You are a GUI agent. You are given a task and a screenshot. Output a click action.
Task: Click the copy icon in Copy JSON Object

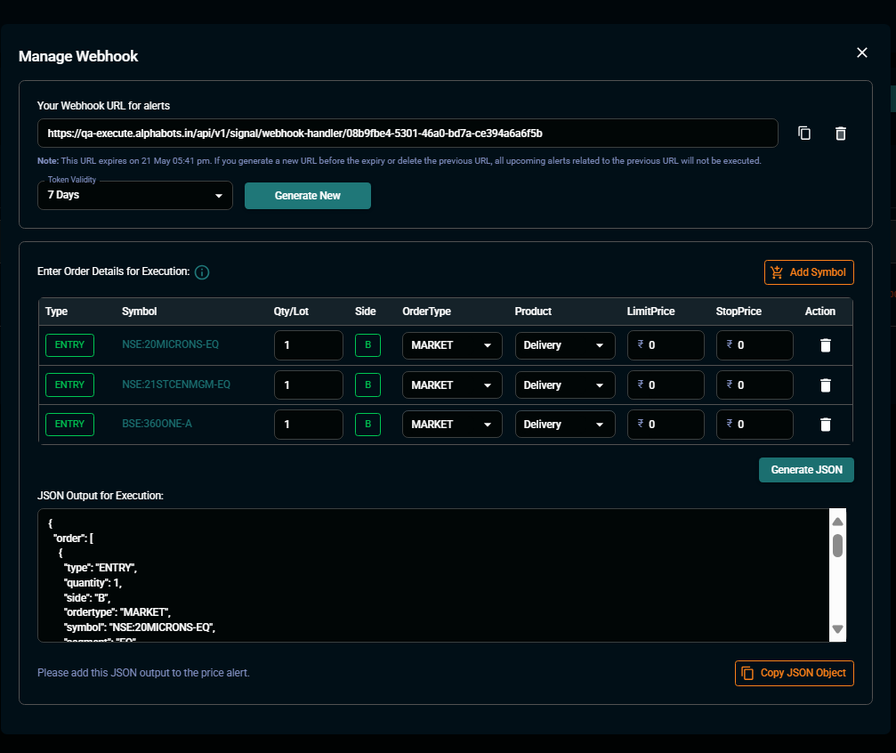click(x=747, y=673)
